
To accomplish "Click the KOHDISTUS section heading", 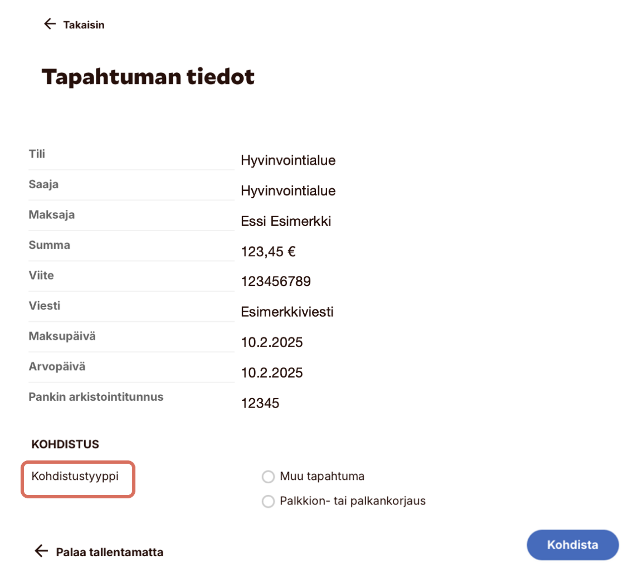I will pos(65,444).
